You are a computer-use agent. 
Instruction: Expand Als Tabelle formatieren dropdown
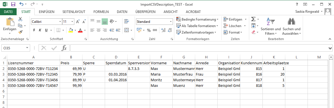point(217,26)
